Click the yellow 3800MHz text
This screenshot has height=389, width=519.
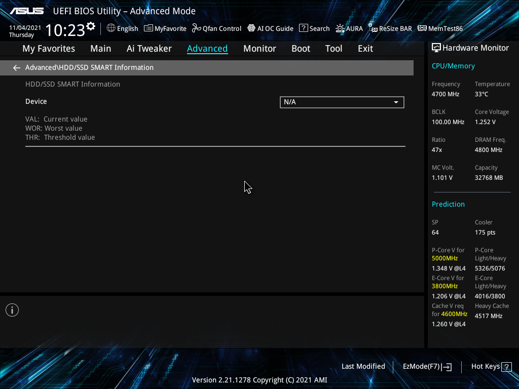tap(444, 286)
